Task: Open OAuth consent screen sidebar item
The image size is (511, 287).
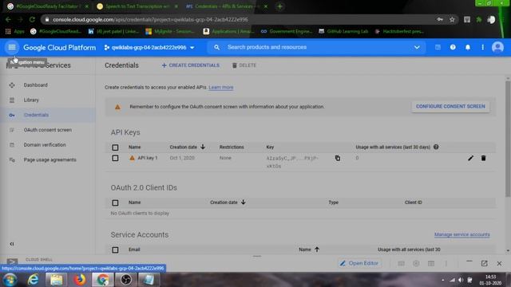Action: 48,130
